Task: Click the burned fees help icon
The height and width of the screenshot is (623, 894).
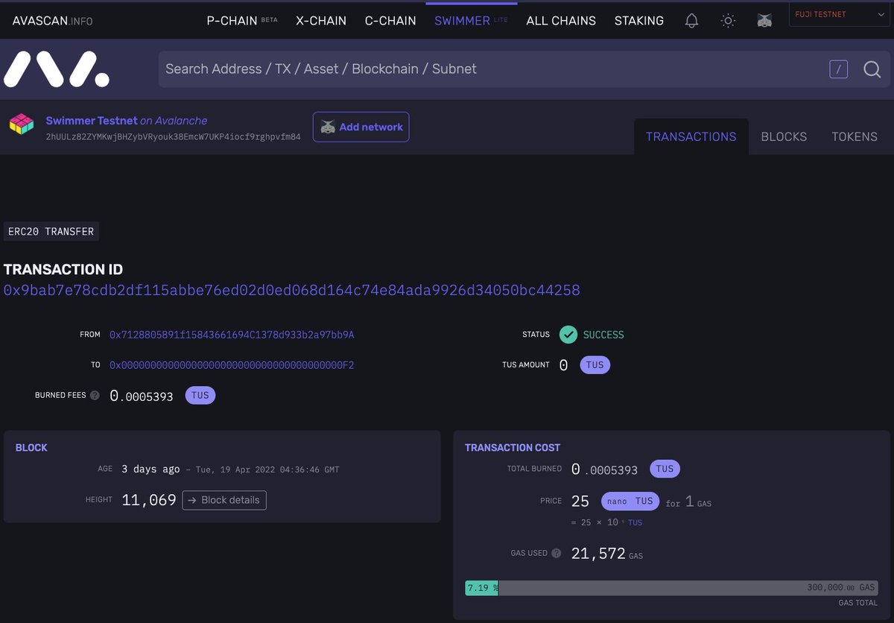Action: pos(95,396)
